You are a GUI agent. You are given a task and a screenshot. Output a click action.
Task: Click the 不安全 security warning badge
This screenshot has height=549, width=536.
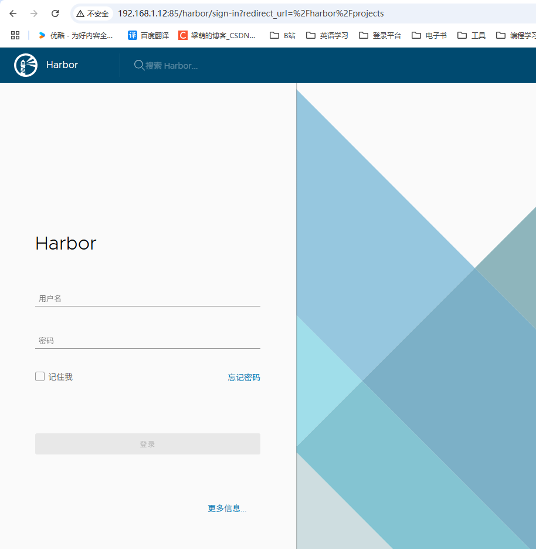pyautogui.click(x=93, y=14)
